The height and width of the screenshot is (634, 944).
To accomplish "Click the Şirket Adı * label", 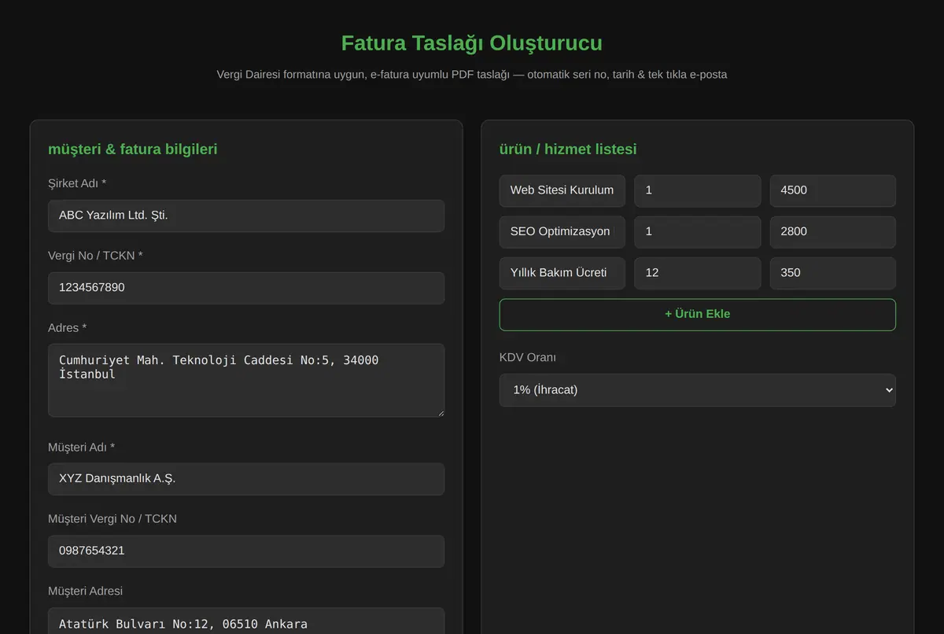I will [77, 183].
